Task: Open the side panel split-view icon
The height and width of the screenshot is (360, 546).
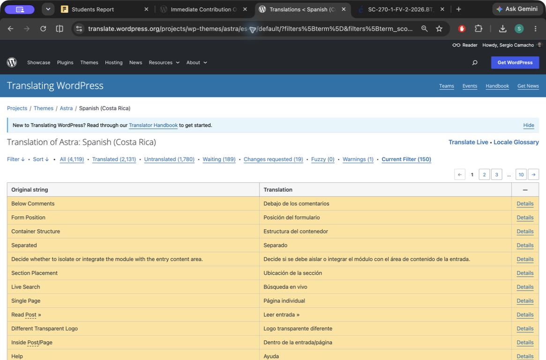Action: tap(60, 29)
